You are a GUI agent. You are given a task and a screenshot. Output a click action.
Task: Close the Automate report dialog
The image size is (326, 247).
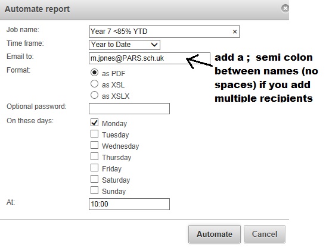coord(285,8)
